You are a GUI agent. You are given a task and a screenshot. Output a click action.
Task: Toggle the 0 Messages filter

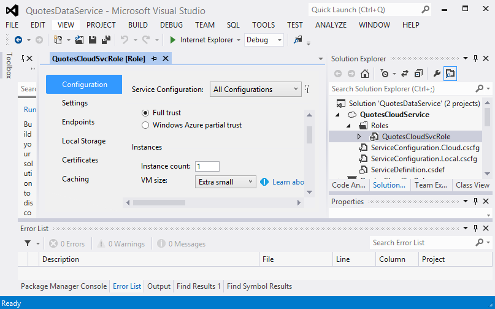(x=181, y=243)
